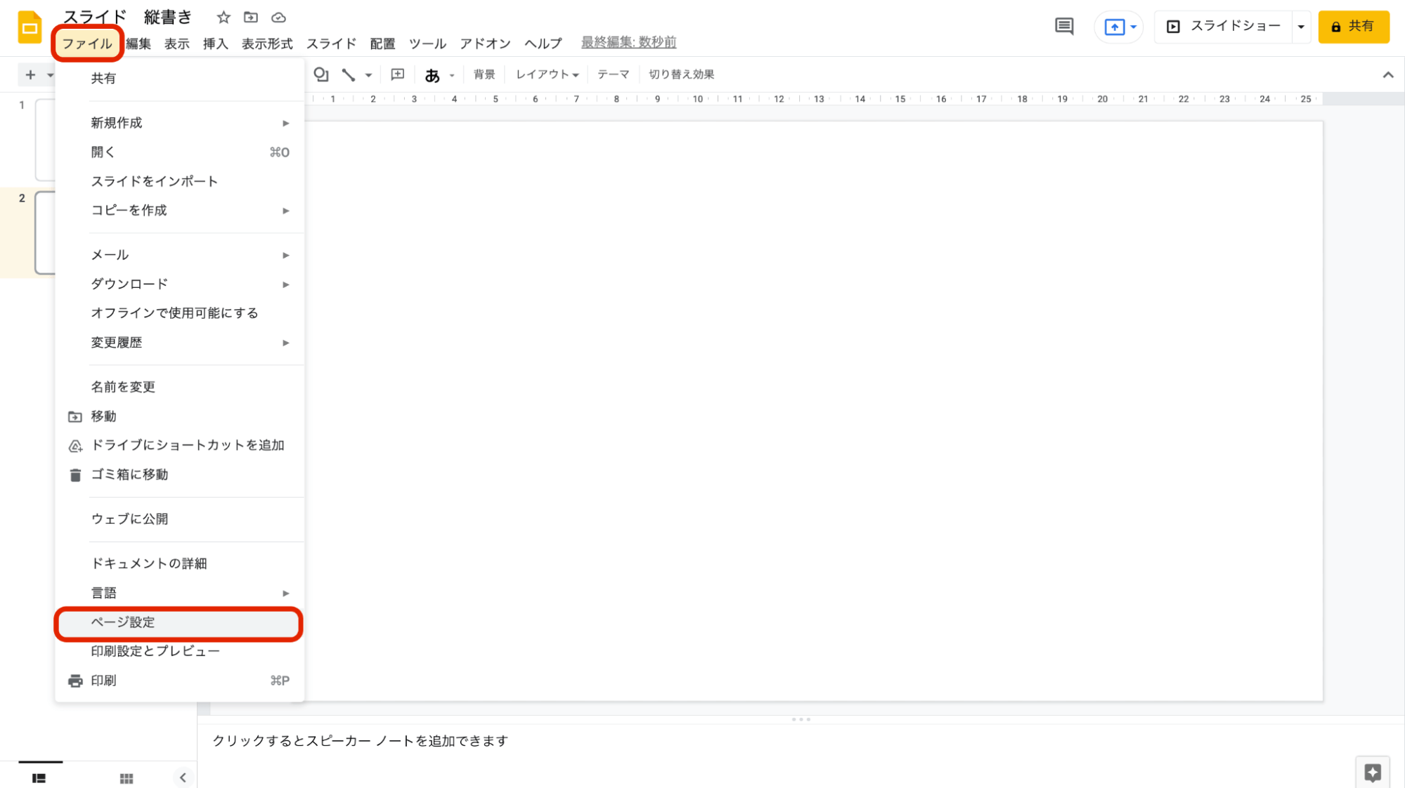Screen dimensions: 1405x788
Task: Open the 表示形式 menu
Action: click(x=267, y=44)
